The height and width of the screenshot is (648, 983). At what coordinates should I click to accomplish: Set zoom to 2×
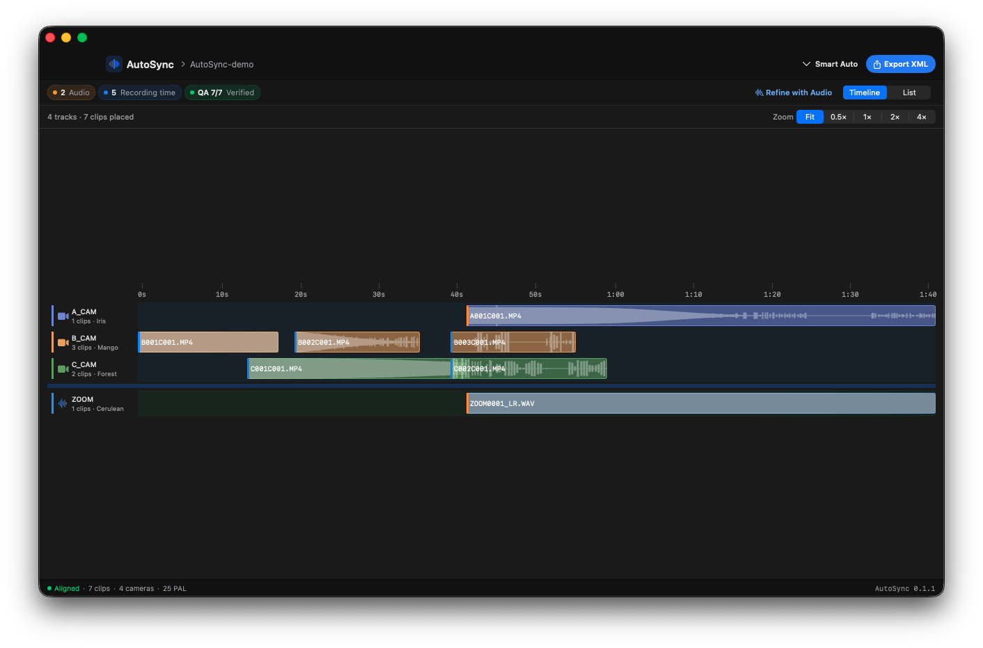895,117
